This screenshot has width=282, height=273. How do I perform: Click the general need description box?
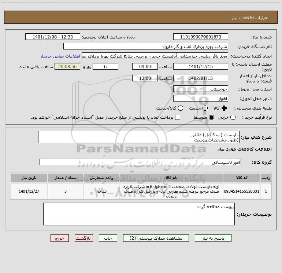click(139, 137)
